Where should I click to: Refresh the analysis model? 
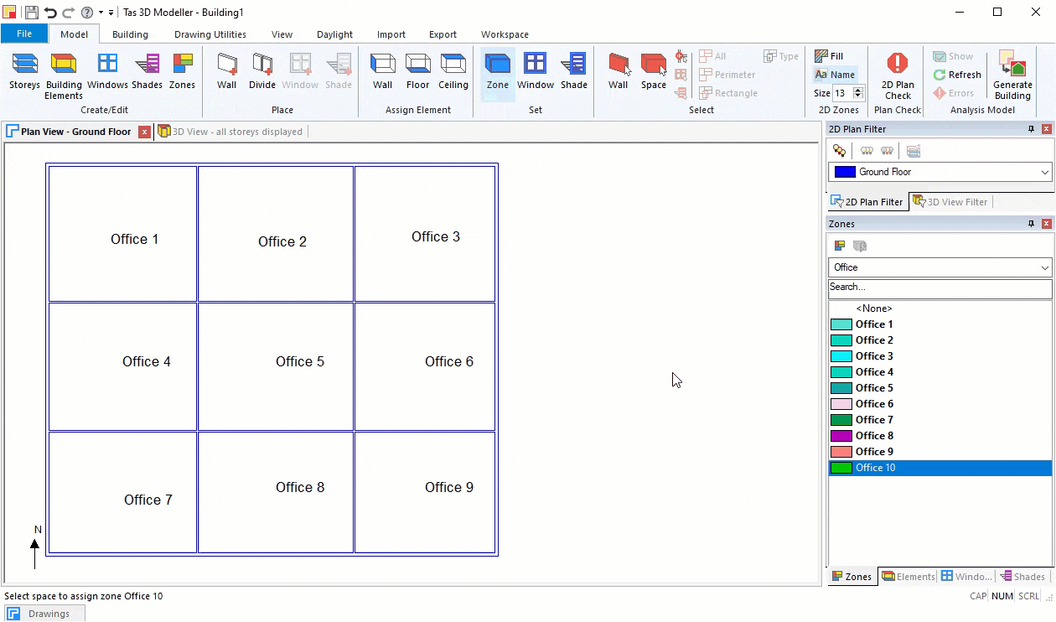(x=957, y=75)
